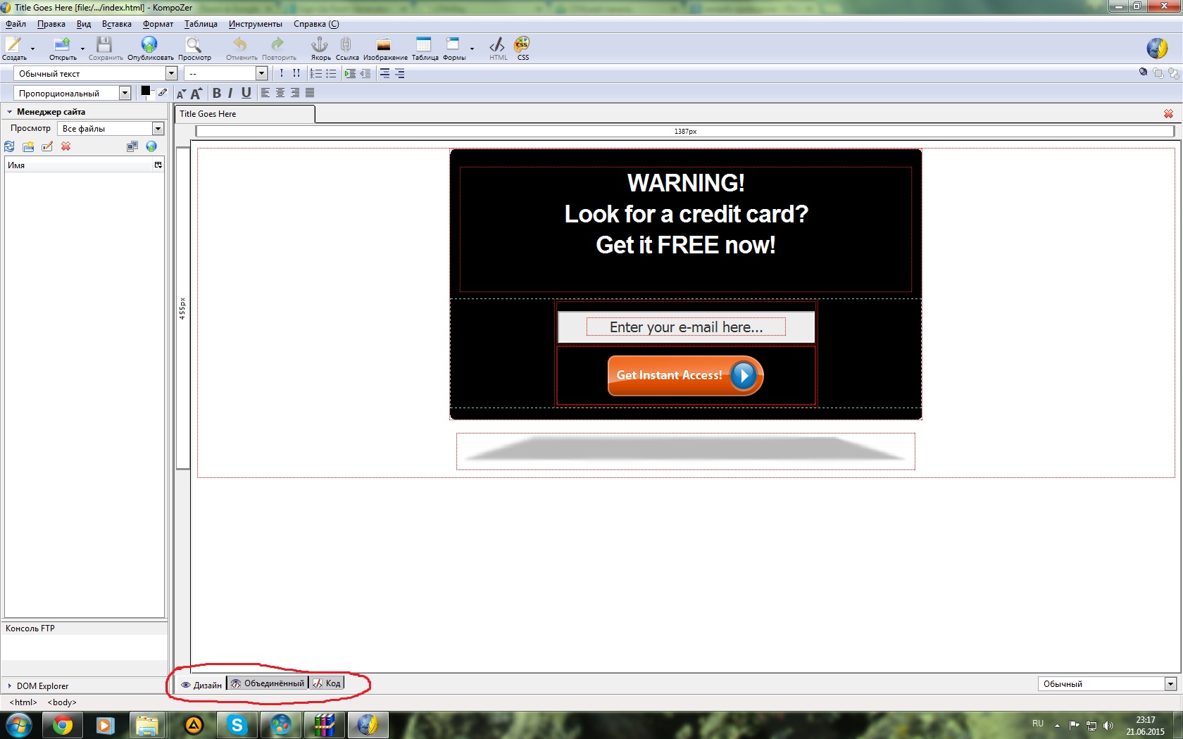Switch to the Код view tab
The width and height of the screenshot is (1183, 739).
pos(327,683)
